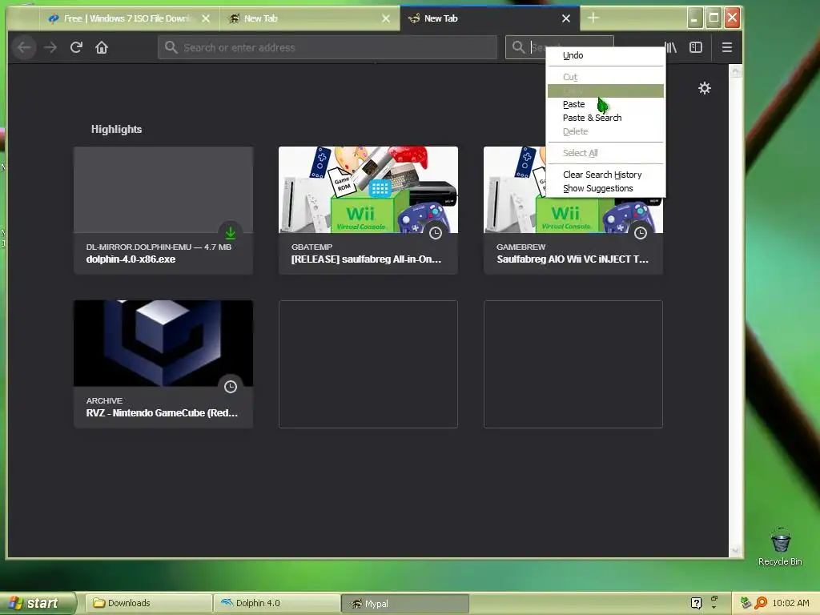Click the history clock icon on ARCHIVE card
Viewport: 820px width, 615px height.
click(x=230, y=387)
